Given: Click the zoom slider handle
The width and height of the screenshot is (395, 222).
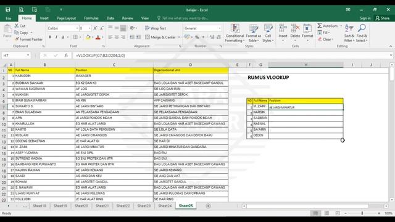Looking at the screenshot, I should point(362,213).
